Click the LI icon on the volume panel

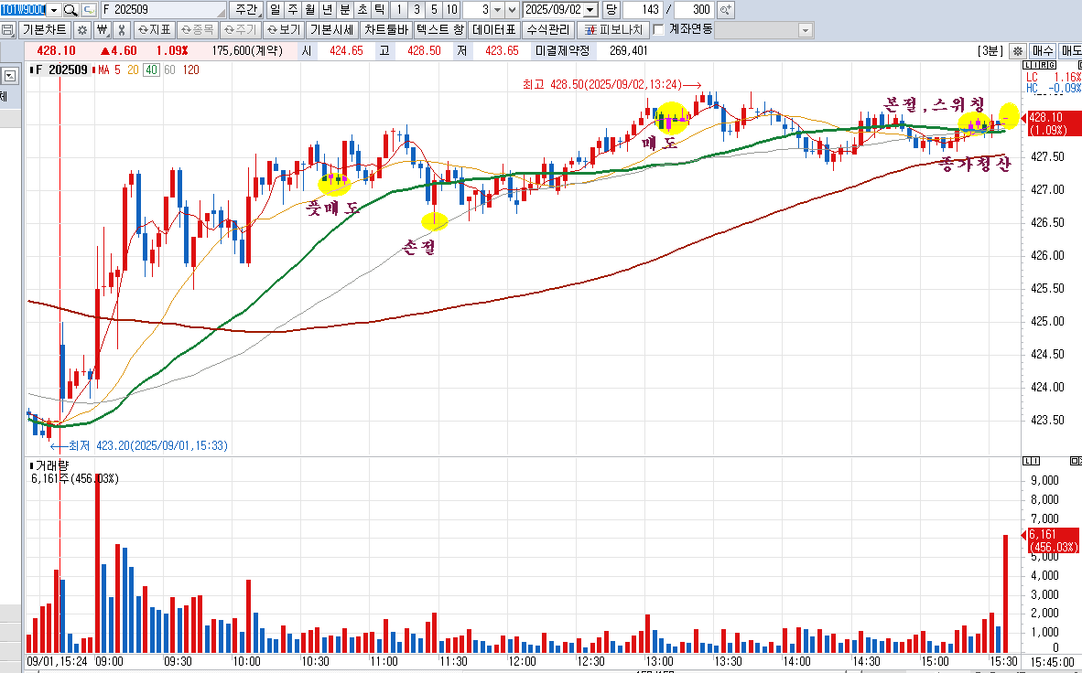click(x=1033, y=461)
